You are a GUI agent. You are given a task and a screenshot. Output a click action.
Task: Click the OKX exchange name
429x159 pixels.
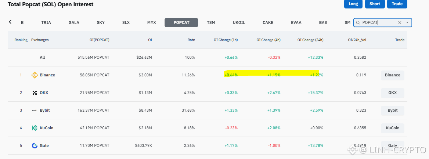tap(44, 93)
